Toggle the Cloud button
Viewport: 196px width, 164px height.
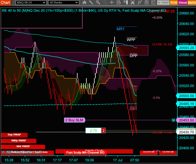183,3
